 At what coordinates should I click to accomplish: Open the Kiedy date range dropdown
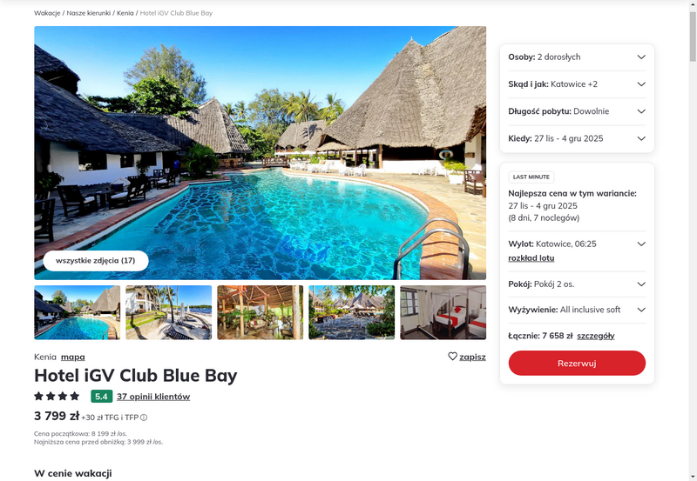[x=577, y=138]
